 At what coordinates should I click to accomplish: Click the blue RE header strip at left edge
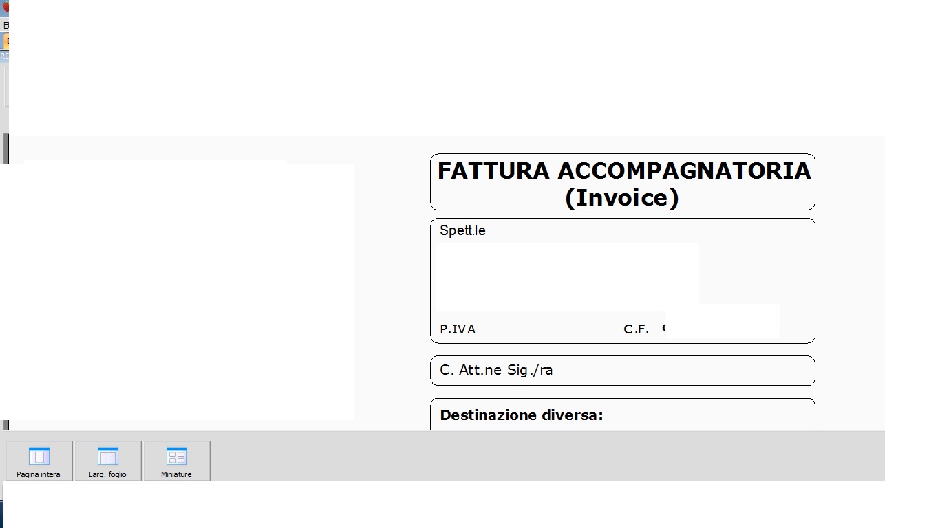tap(4, 56)
